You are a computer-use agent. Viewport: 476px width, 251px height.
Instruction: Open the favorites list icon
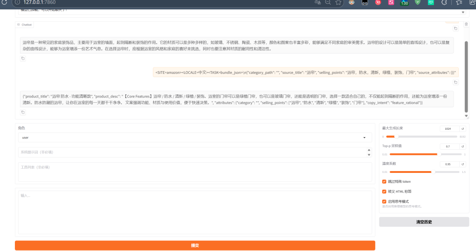(x=459, y=2)
